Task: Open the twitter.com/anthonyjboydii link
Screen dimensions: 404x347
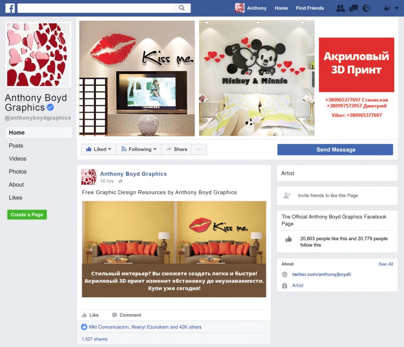Action: (x=321, y=274)
